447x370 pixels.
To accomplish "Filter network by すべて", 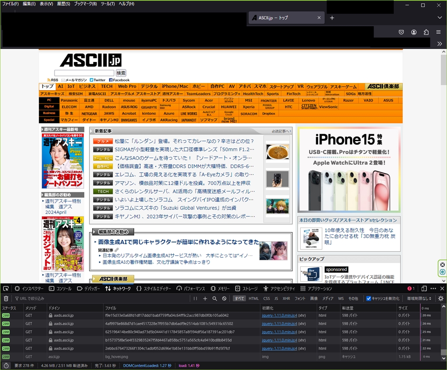I will point(240,298).
